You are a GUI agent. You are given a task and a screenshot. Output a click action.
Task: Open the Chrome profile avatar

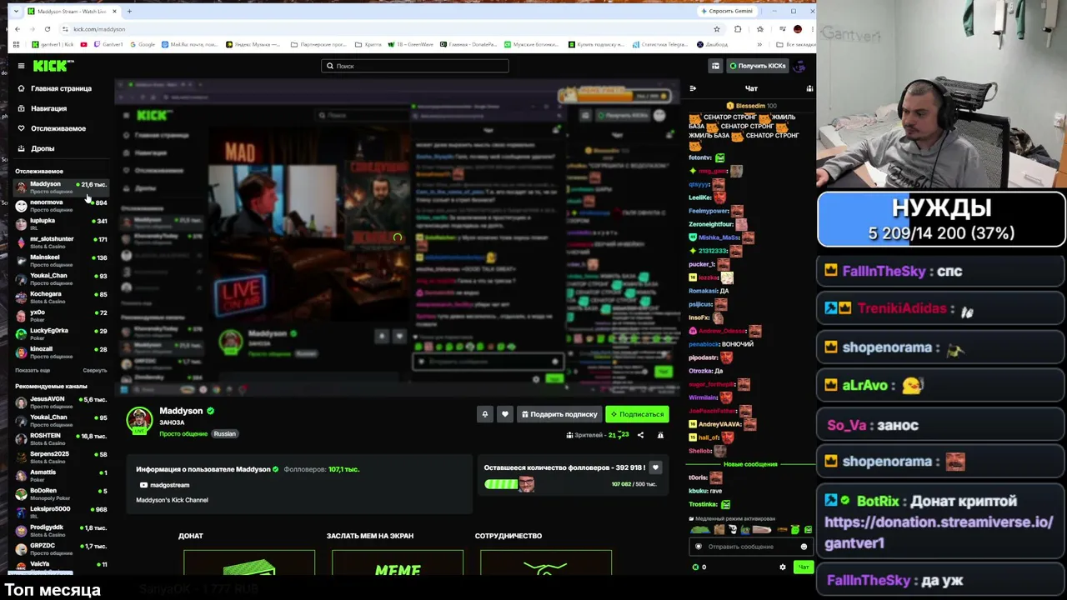798,29
